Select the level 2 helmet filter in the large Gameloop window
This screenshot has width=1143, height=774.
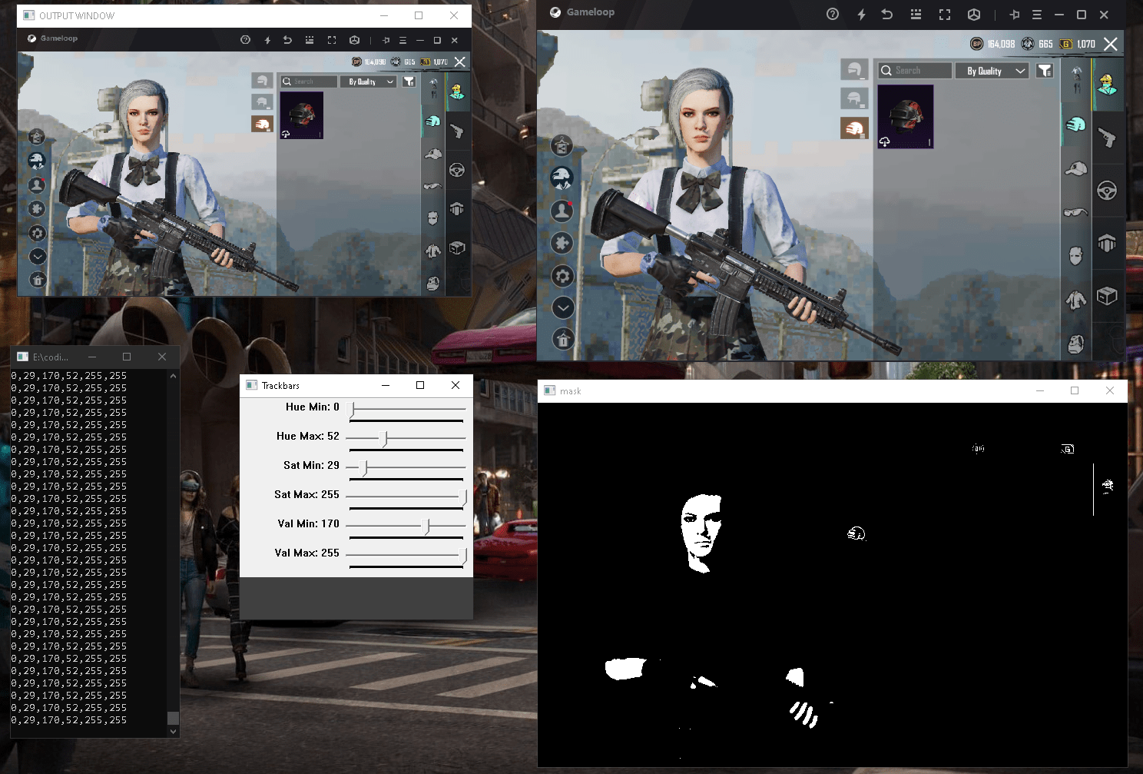[x=854, y=98]
